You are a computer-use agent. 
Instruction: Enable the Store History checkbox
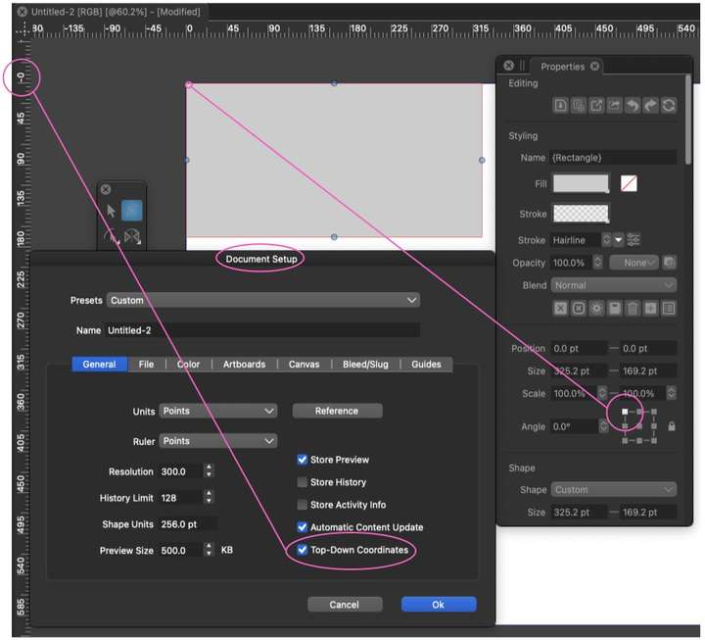[x=303, y=482]
